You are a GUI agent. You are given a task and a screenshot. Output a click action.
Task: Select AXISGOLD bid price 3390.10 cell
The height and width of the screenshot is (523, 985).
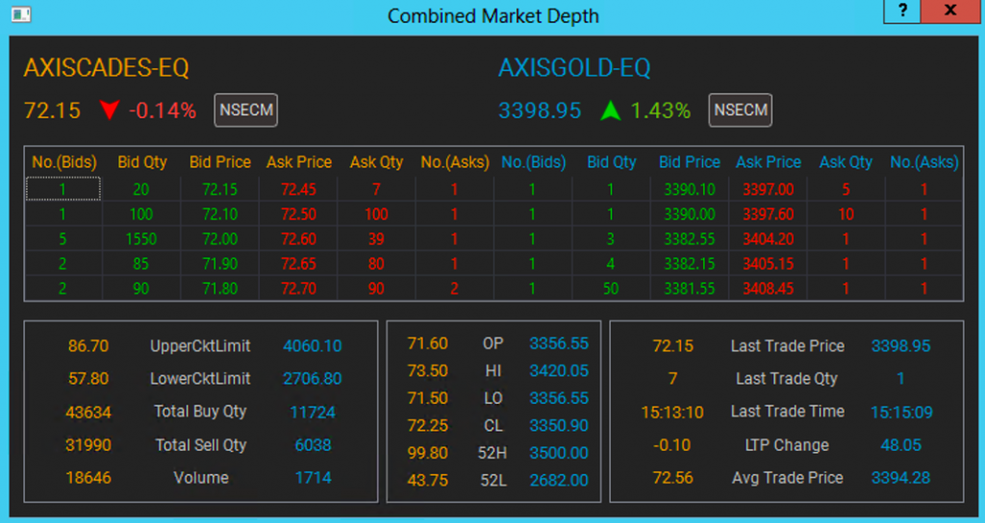coord(689,189)
